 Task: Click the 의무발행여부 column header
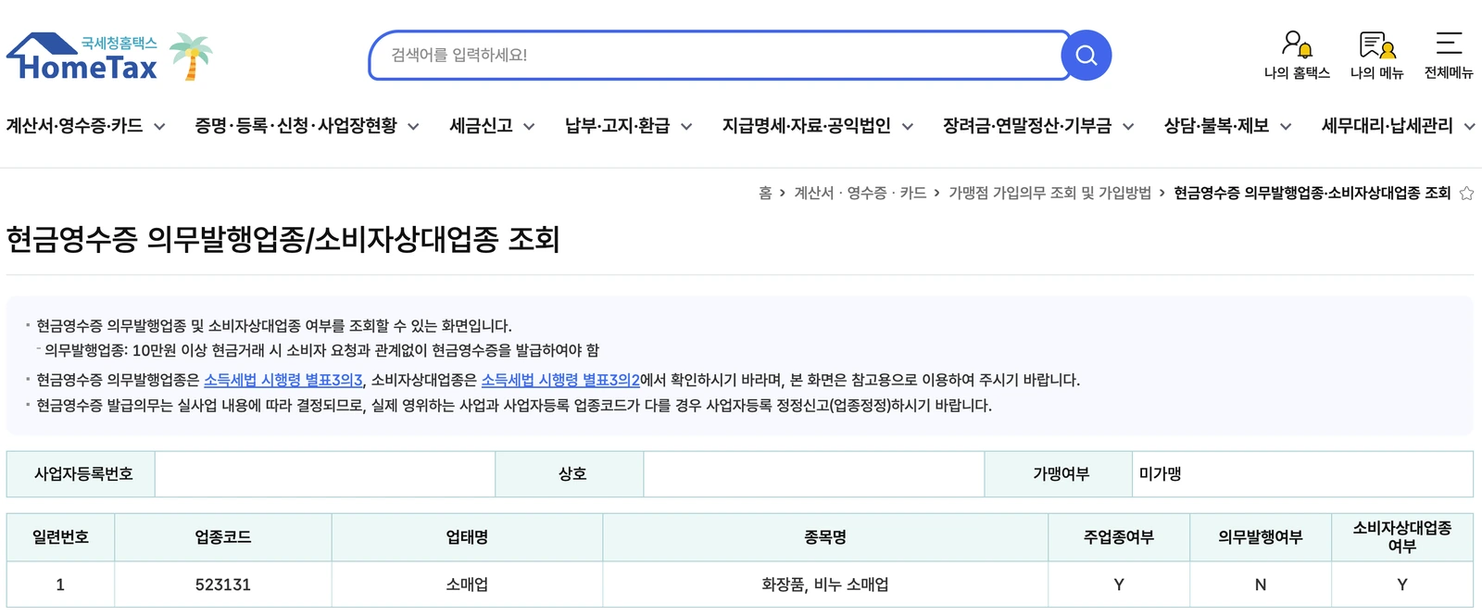[1261, 537]
